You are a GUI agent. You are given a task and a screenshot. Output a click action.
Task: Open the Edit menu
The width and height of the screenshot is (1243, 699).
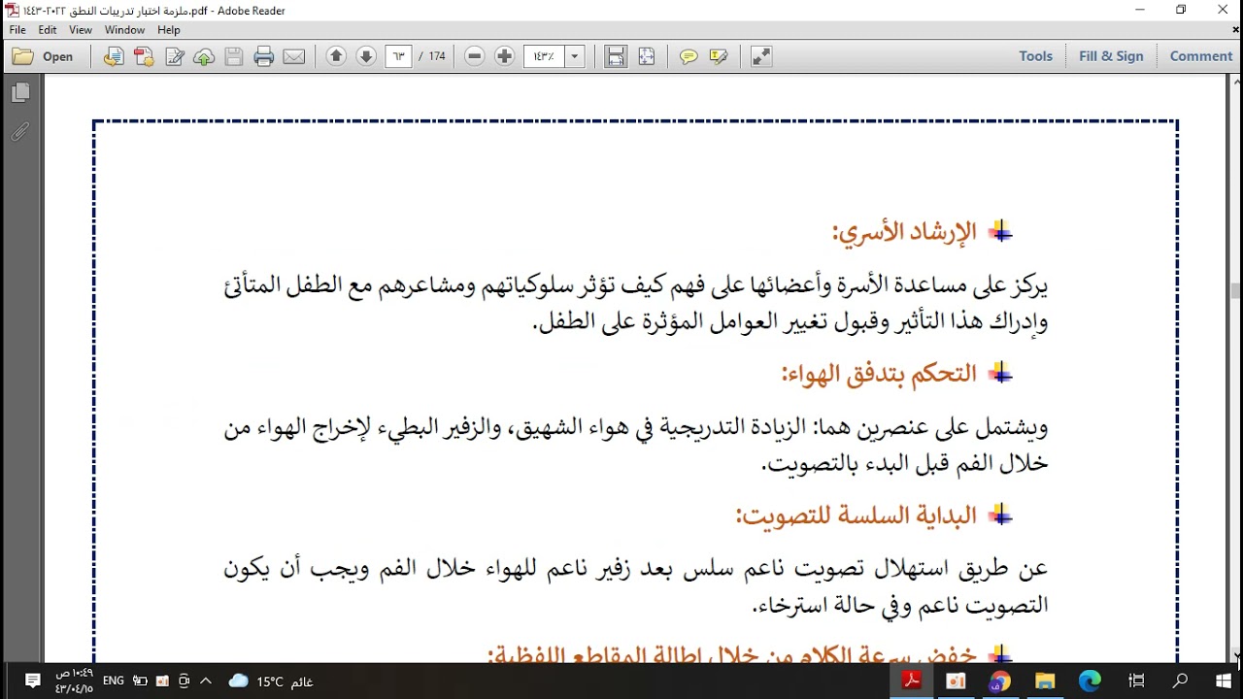coord(48,30)
